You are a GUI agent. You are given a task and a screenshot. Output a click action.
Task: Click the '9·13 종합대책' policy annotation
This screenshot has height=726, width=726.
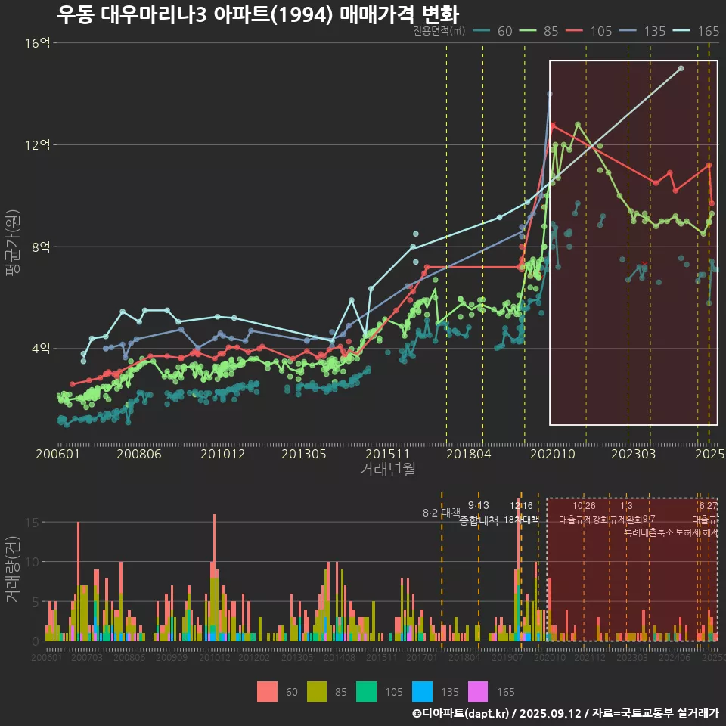[x=479, y=513]
